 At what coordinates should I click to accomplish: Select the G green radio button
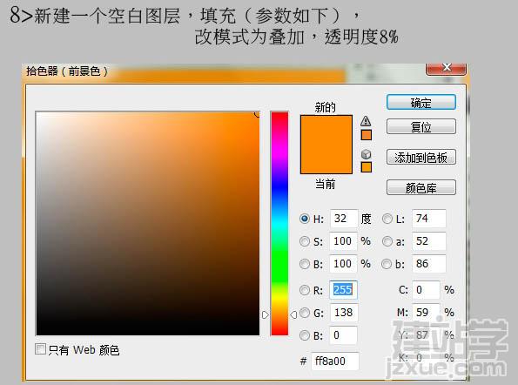pos(304,313)
